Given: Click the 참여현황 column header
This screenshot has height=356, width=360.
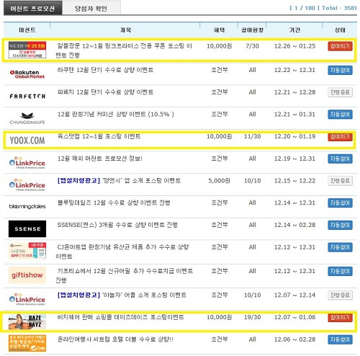Looking at the screenshot, I should click(x=252, y=30).
